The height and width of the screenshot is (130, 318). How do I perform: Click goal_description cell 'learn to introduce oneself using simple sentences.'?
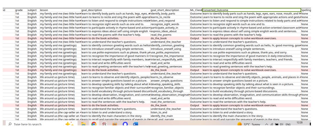click(116, 49)
